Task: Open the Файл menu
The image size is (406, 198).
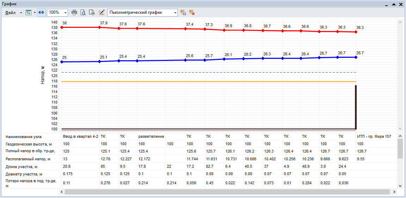Action: coord(10,12)
